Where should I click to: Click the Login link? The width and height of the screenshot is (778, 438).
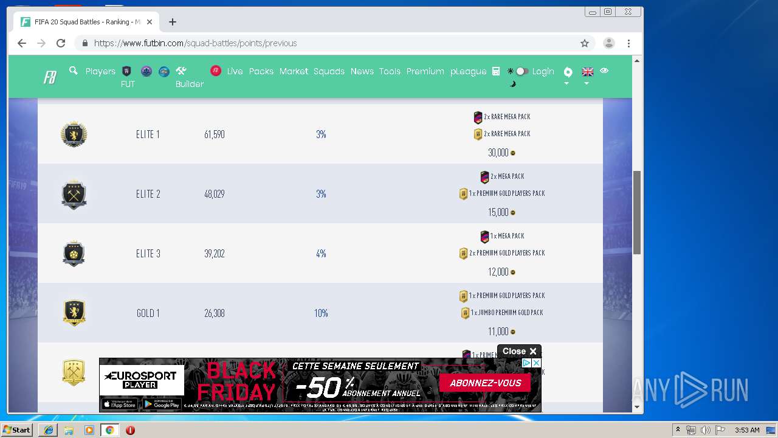tap(543, 71)
